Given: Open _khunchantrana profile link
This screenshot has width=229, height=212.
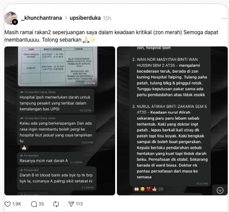Looking at the screenshot, I should pos(42,18).
